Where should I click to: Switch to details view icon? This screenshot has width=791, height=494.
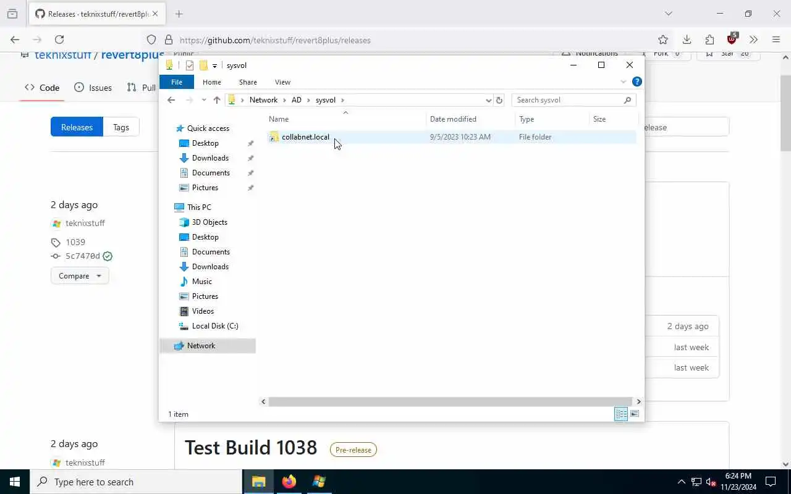click(621, 414)
